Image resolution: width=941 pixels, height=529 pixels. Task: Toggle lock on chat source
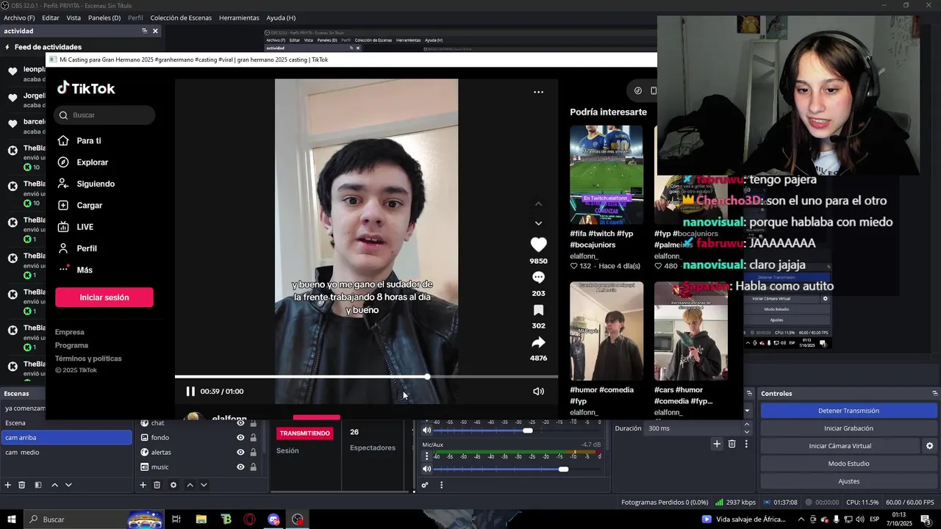click(x=253, y=423)
